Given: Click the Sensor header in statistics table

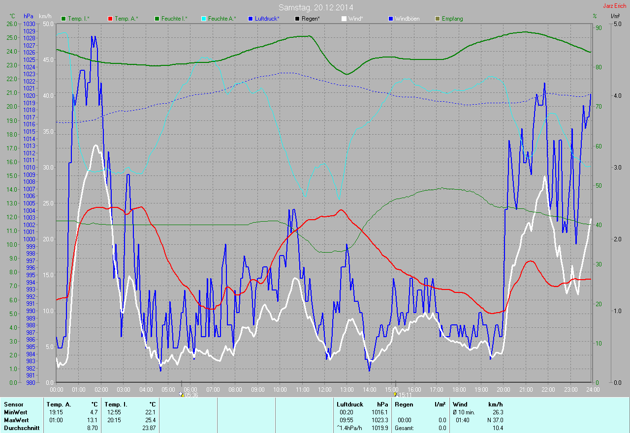Looking at the screenshot, I should [14, 404].
